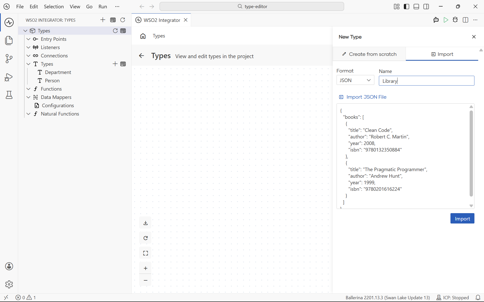Collapse the root Types tree node
This screenshot has height=302, width=484.
tap(25, 31)
